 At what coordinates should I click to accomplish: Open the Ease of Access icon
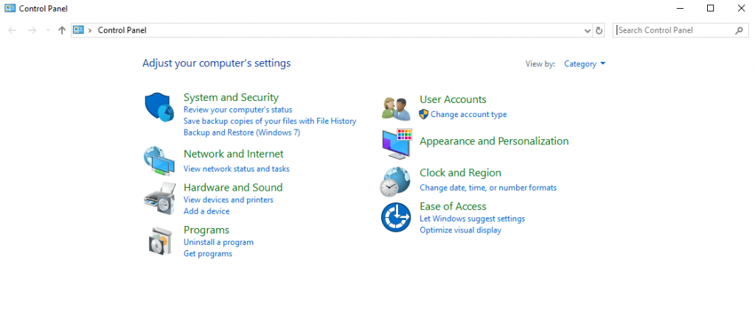(x=396, y=217)
